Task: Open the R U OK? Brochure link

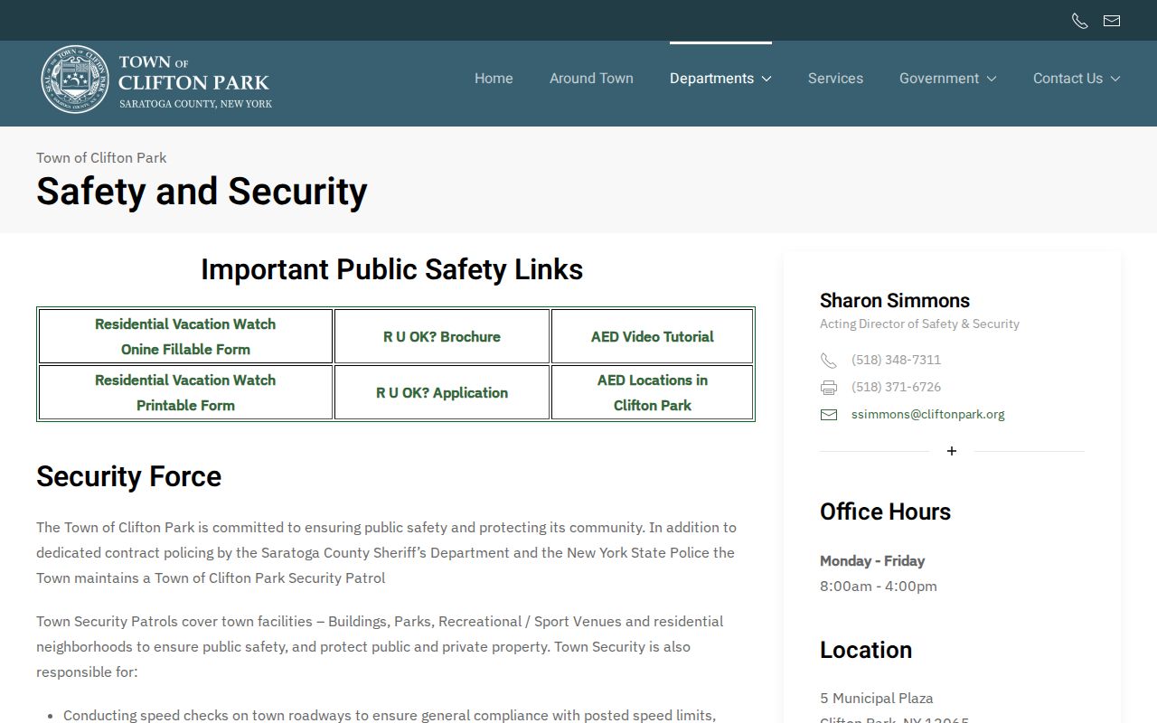Action: [442, 336]
